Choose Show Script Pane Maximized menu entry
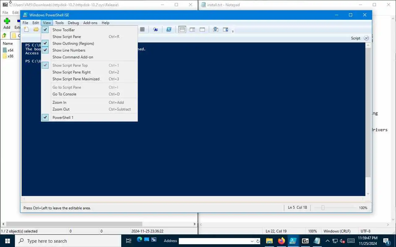 coord(89,79)
